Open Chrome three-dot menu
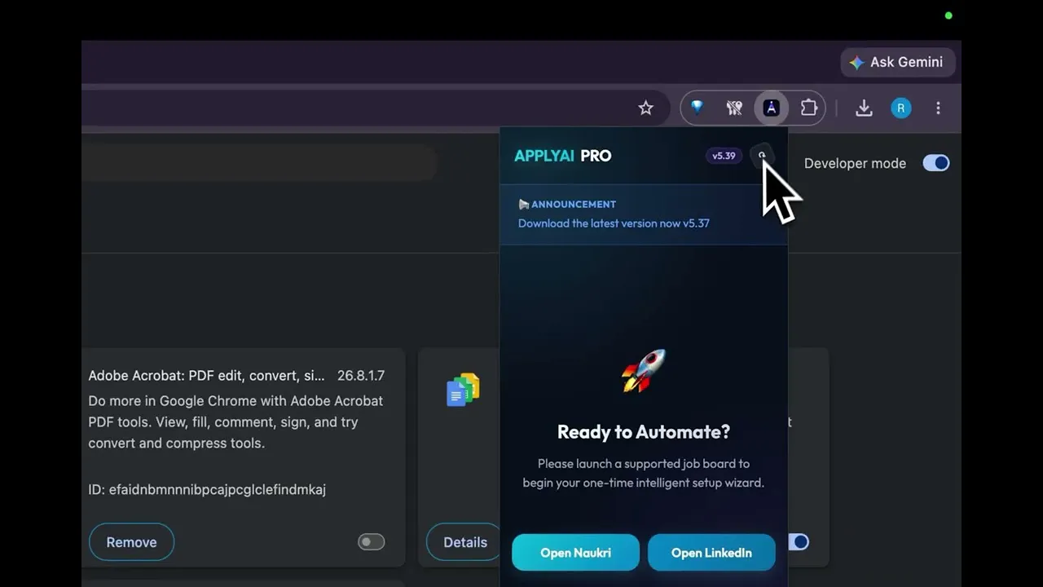 click(x=938, y=108)
